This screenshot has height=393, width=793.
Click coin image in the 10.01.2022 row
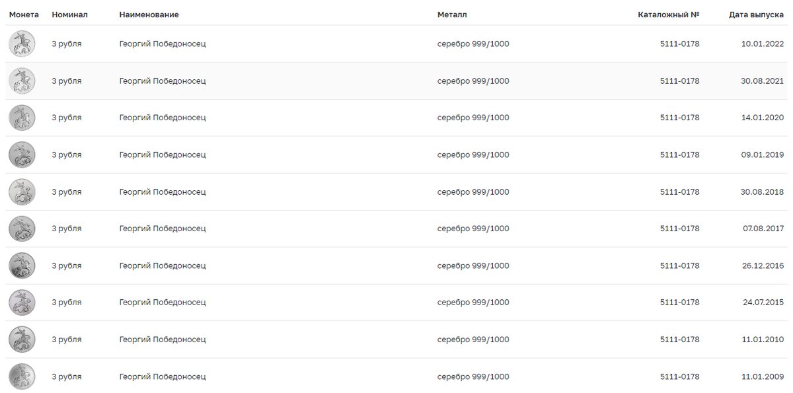(22, 44)
